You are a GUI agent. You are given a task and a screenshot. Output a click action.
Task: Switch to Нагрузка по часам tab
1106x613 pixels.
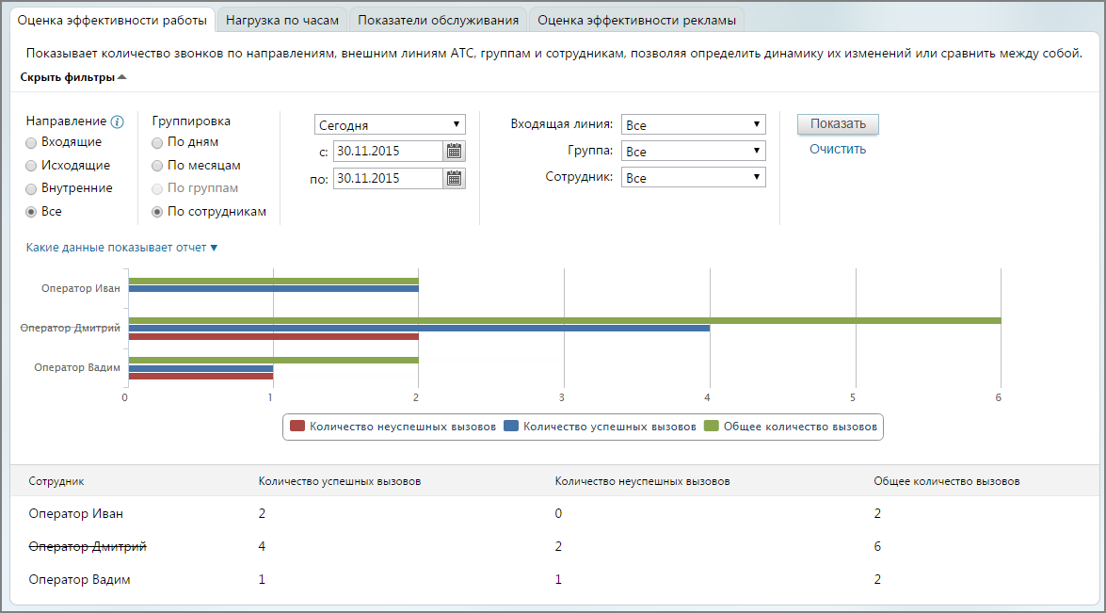[282, 21]
